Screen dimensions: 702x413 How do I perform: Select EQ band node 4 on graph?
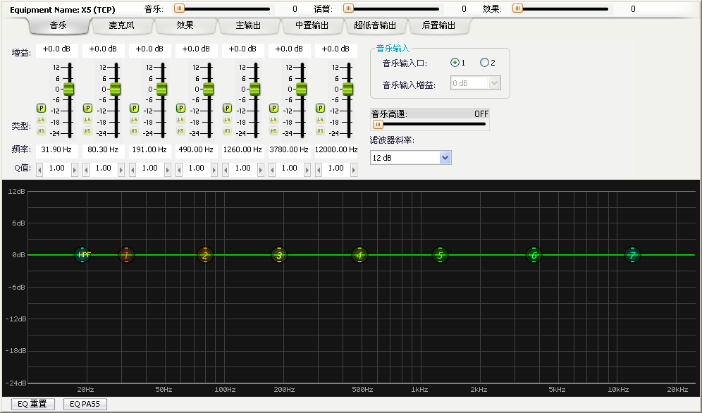coord(359,255)
